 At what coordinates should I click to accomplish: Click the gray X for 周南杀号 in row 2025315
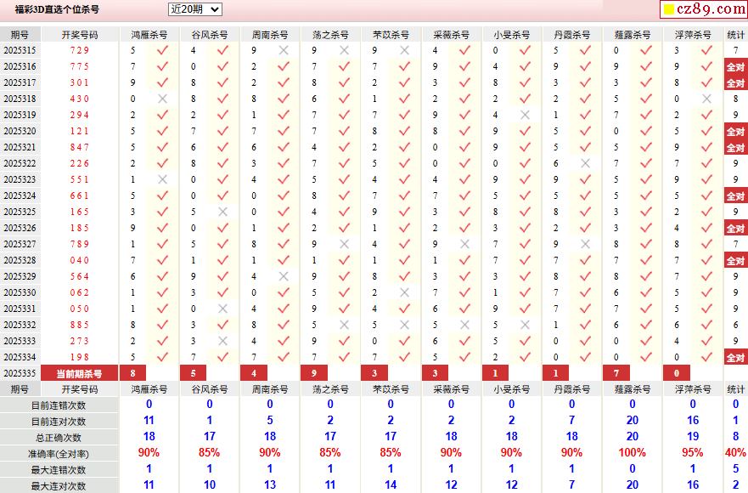[284, 50]
